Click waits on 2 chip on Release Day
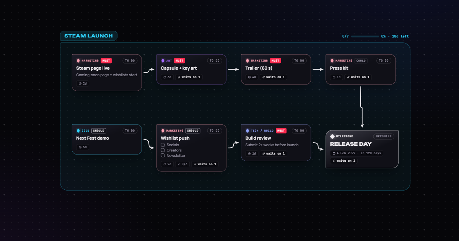 (344, 161)
